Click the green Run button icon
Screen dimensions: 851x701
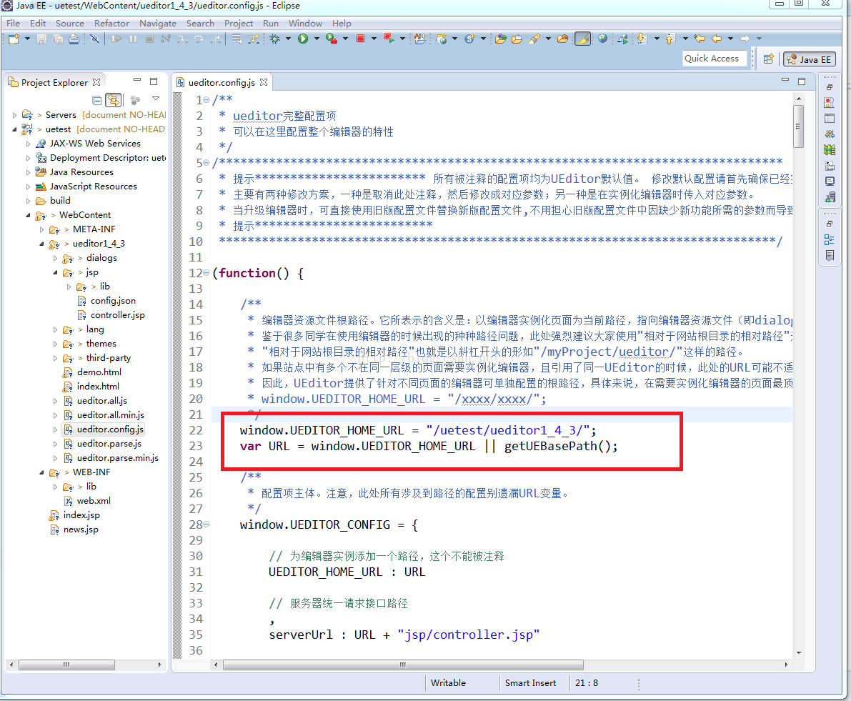[303, 39]
